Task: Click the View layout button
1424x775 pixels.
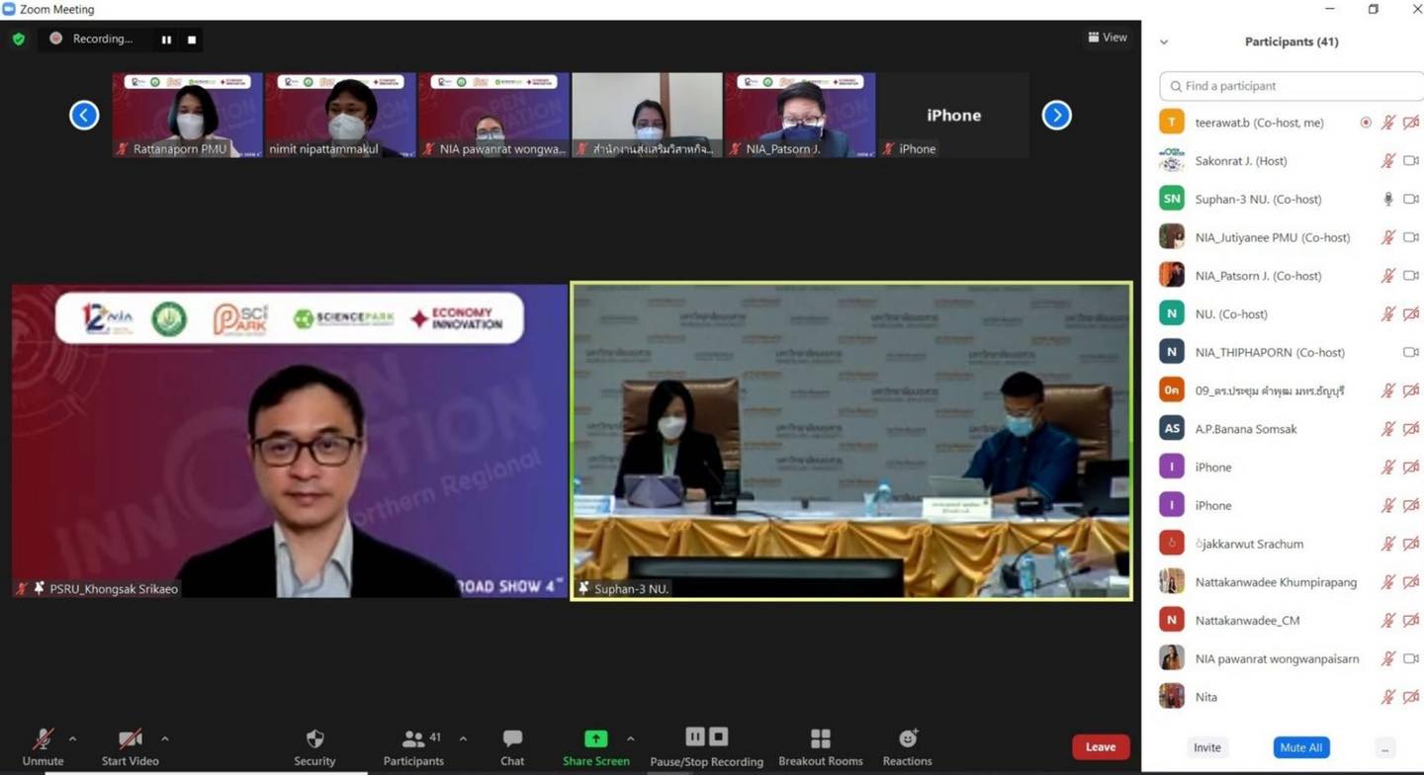Action: [x=1108, y=38]
